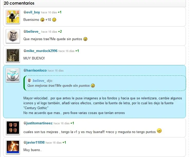Click 'cuales son tus mejoras' comment text
The image size is (190, 157).
90,132
